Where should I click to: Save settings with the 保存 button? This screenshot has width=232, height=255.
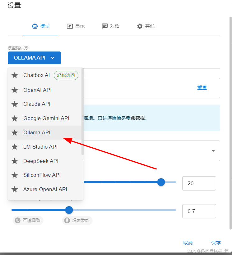click(x=216, y=243)
